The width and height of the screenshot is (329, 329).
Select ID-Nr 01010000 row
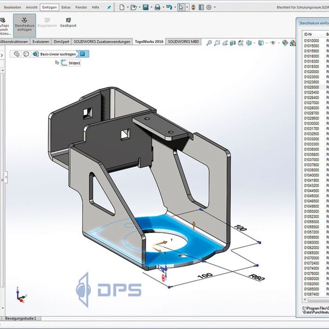click(x=315, y=41)
